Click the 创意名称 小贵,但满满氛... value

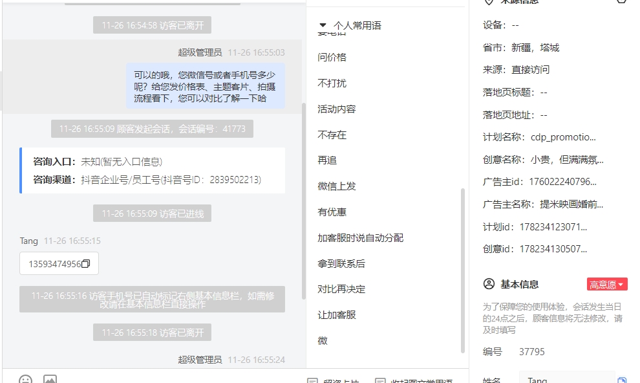click(x=568, y=160)
